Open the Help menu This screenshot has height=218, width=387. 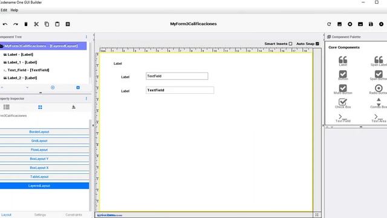coord(15,10)
